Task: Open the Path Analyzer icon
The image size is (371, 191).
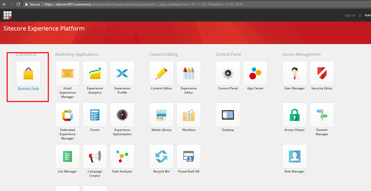Action: point(122,156)
